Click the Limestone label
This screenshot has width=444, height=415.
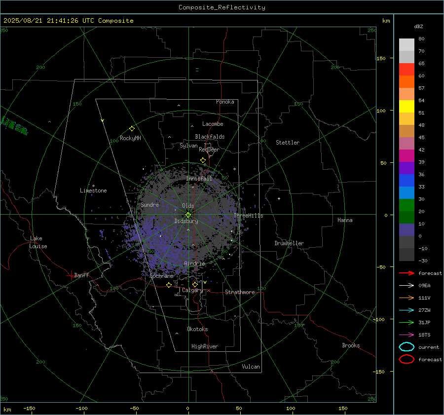point(93,190)
